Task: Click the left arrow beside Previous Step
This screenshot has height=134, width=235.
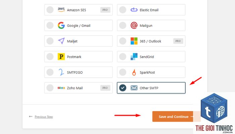Action: pyautogui.click(x=31, y=117)
